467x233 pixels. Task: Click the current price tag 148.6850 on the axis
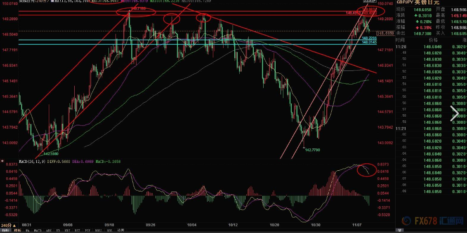(385, 33)
